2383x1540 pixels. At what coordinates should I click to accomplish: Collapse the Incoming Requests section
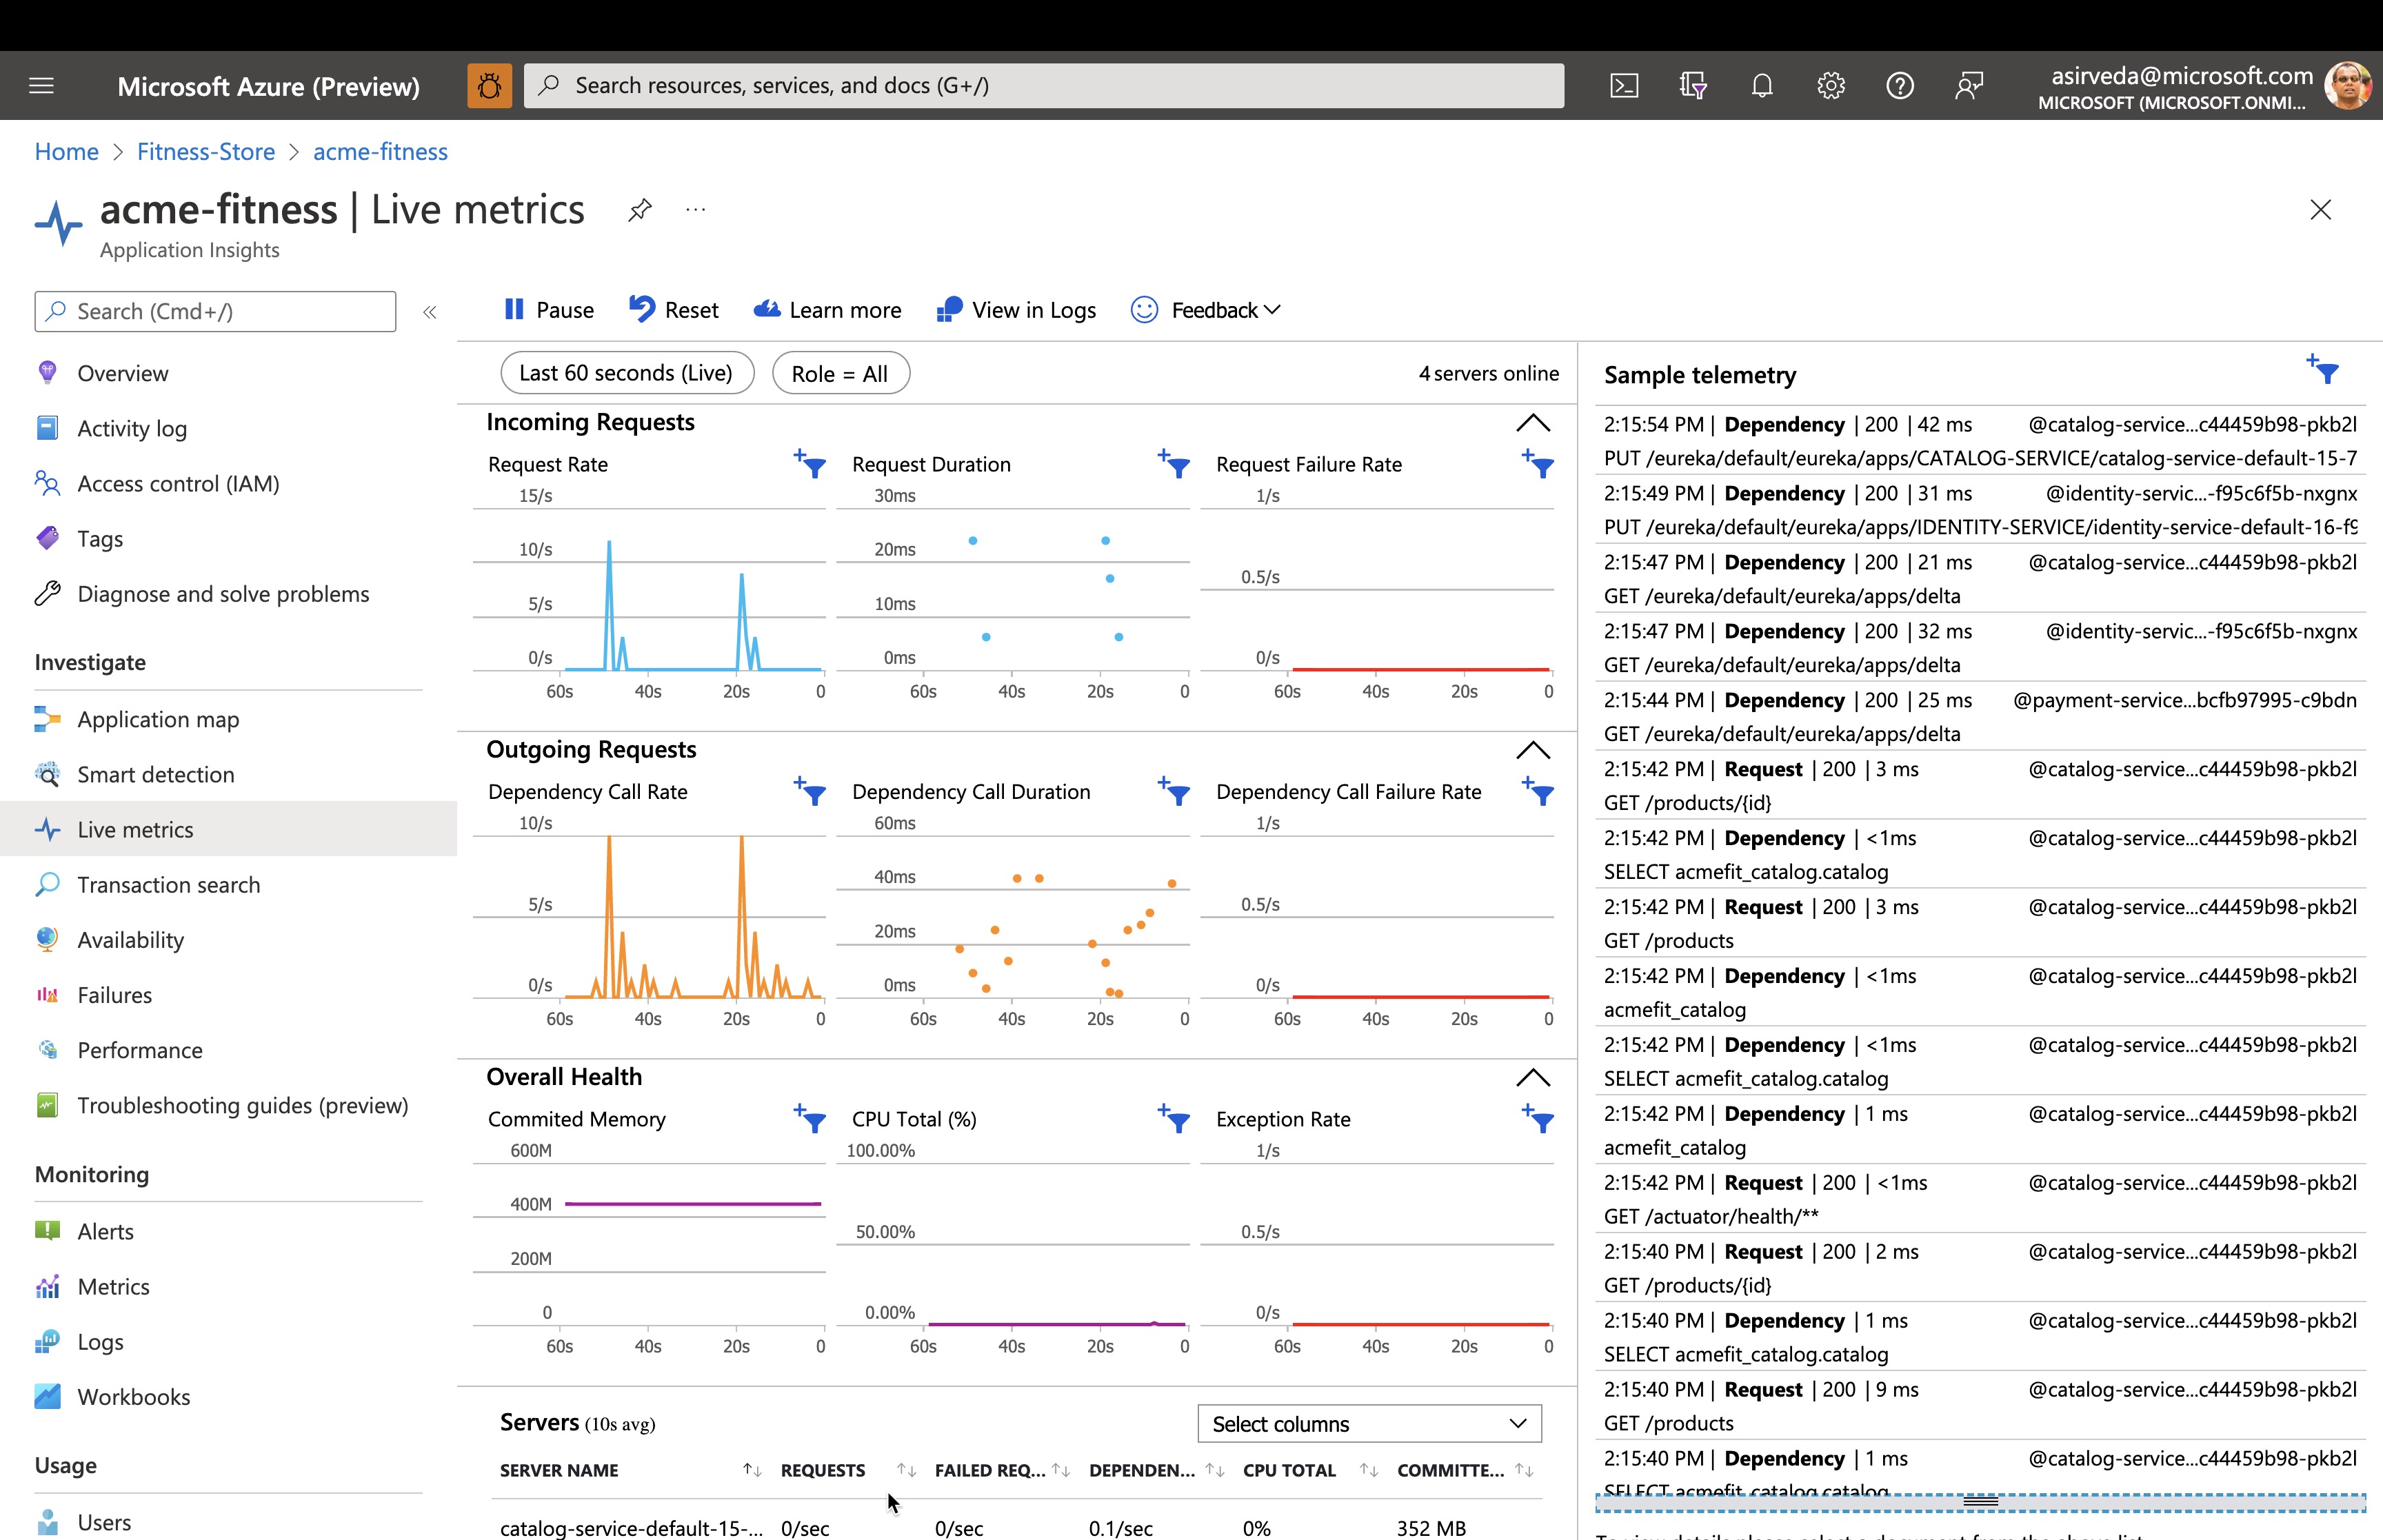[1533, 423]
